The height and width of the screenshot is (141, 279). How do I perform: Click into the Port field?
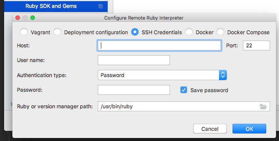coord(256,45)
